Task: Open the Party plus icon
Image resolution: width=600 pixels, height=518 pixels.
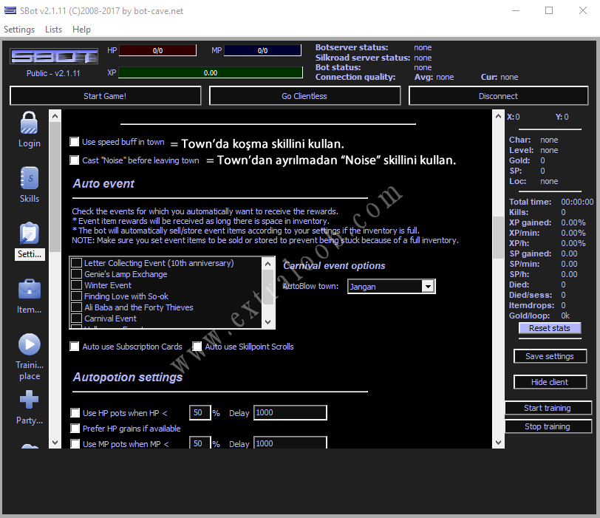Action: pos(29,400)
